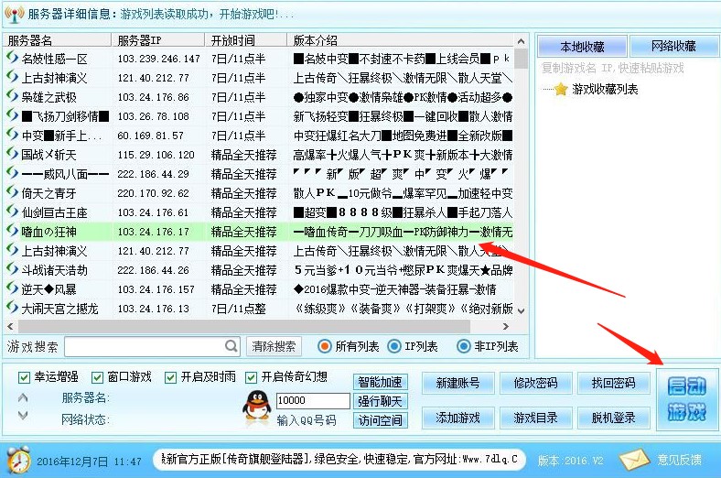This screenshot has height=478, width=721.
Task: Select the 所有列表 radio option
Action: click(325, 346)
